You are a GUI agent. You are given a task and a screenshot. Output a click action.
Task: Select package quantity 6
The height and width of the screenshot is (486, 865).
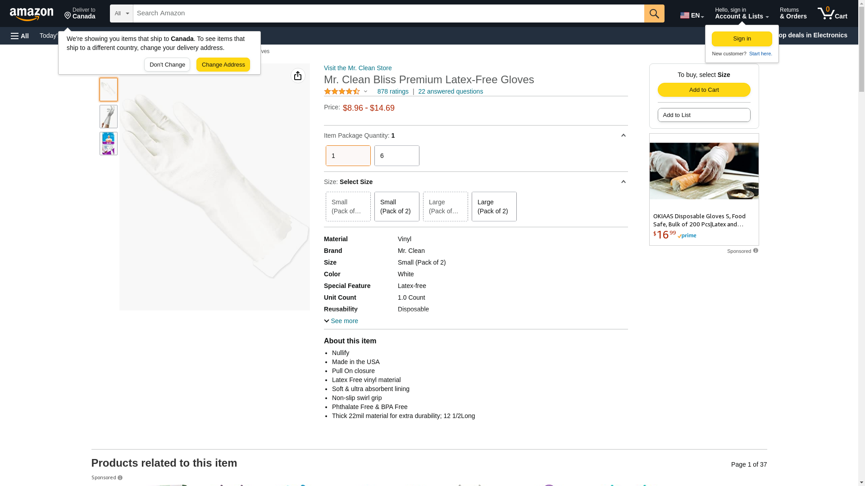pyautogui.click(x=396, y=156)
